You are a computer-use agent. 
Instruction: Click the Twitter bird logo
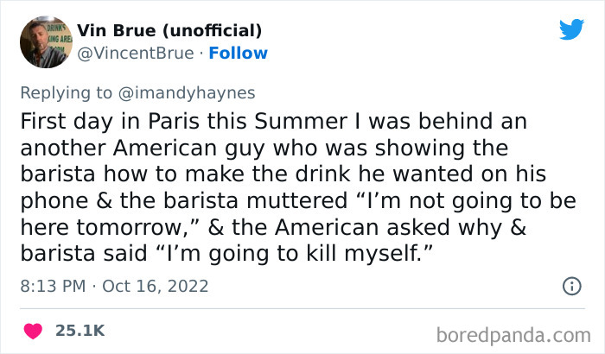[571, 29]
